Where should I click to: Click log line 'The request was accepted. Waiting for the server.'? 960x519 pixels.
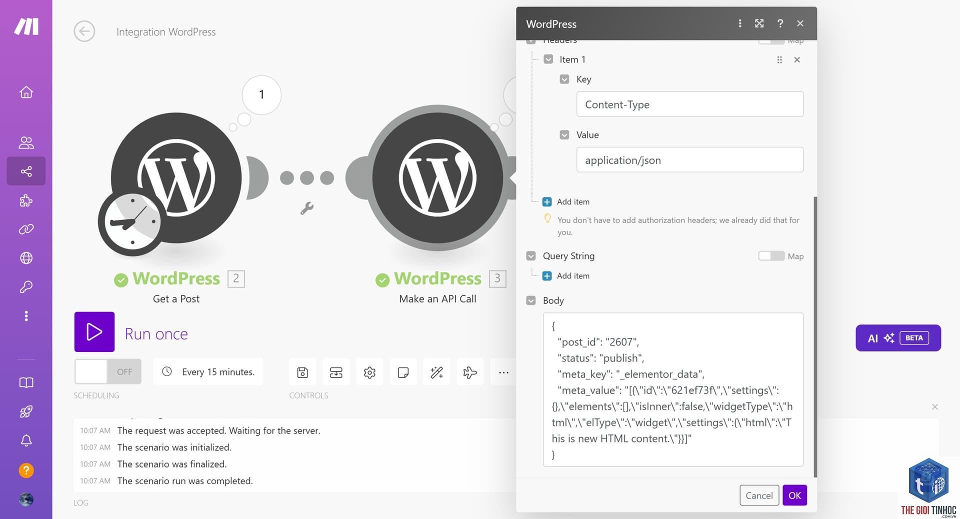point(218,430)
